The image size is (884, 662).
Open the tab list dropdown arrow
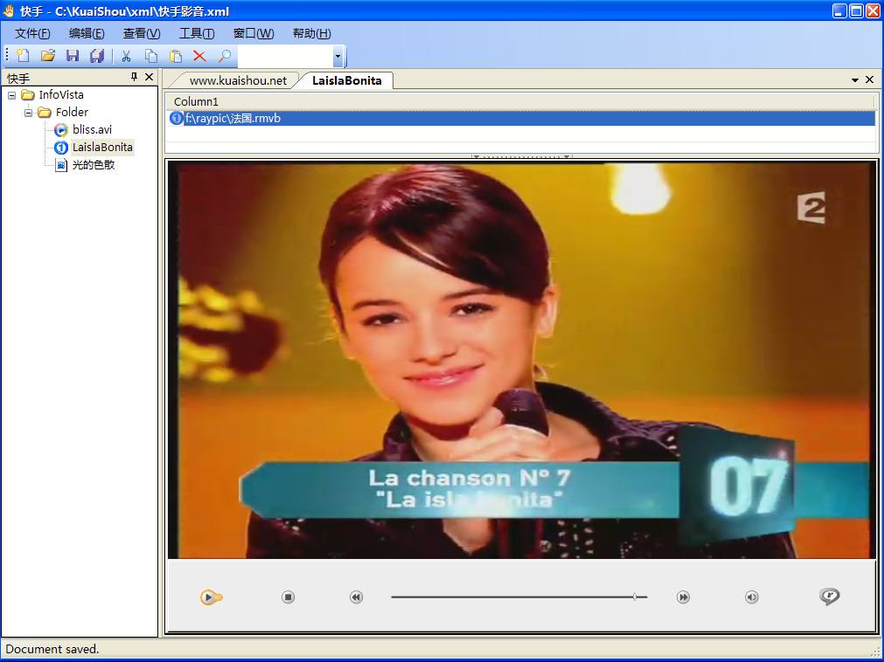(854, 80)
